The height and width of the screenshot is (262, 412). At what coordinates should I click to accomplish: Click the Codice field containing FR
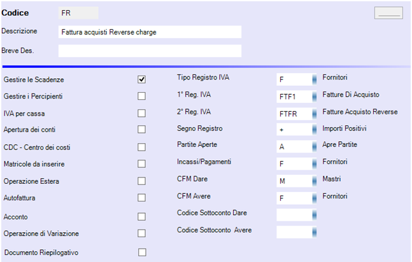tap(78, 13)
